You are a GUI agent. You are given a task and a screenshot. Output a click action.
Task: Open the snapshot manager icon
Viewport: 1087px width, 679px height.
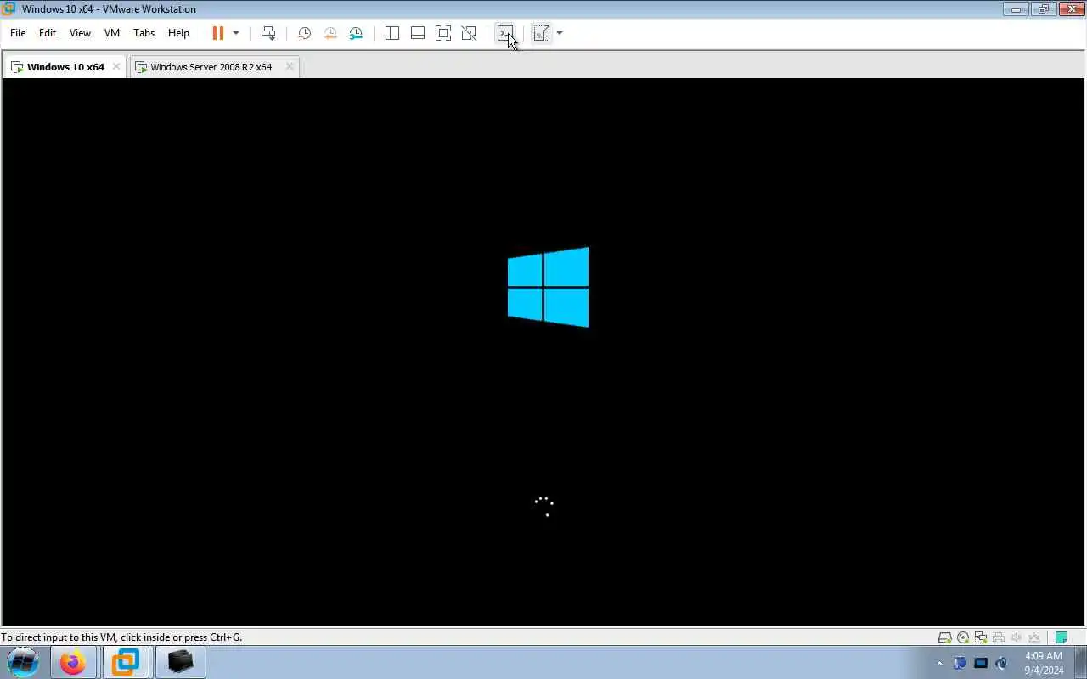356,33
